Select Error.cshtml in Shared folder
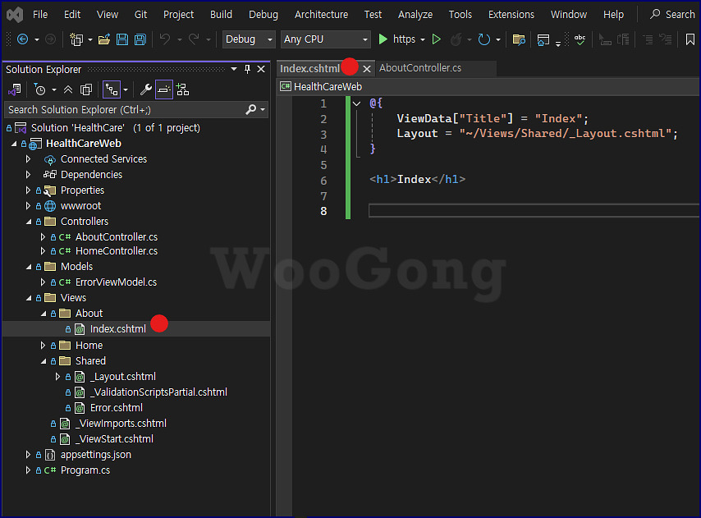The image size is (701, 518). pos(117,408)
